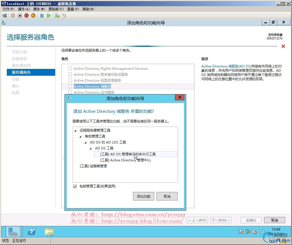Click the 安装(I) button
This screenshot has height=245, width=292.
[251, 220]
